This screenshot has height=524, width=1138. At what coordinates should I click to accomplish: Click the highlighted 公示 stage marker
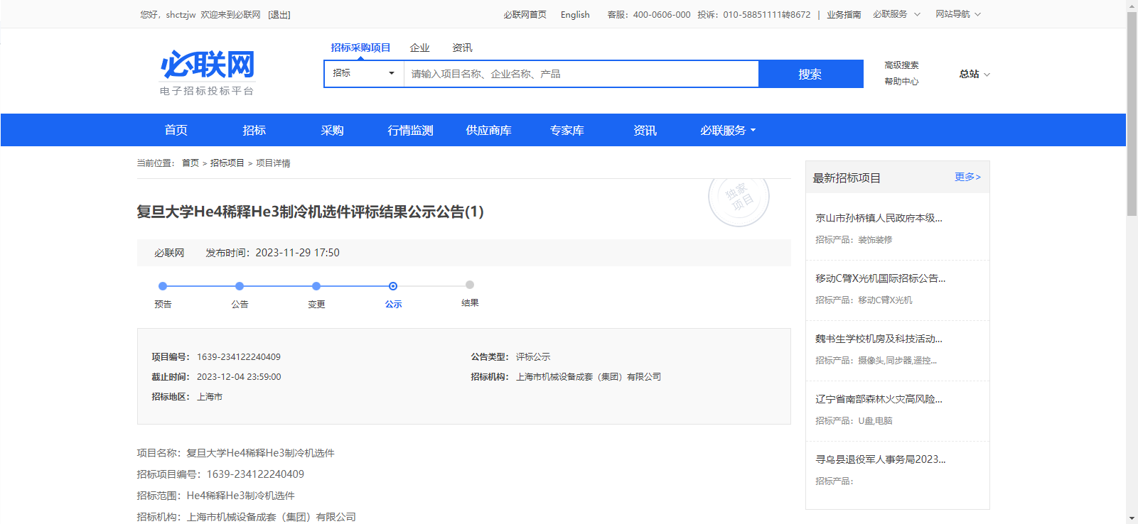coord(393,286)
